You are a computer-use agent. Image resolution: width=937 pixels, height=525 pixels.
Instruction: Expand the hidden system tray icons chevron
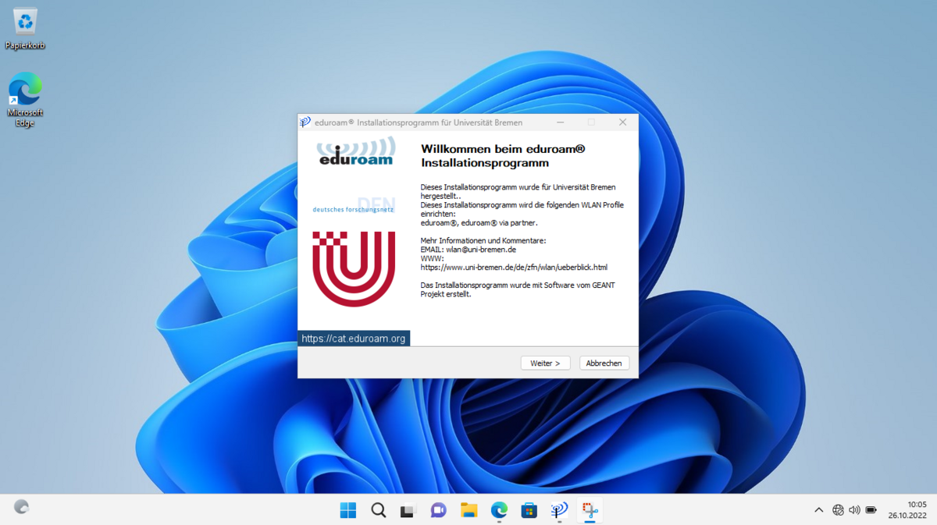coord(818,510)
